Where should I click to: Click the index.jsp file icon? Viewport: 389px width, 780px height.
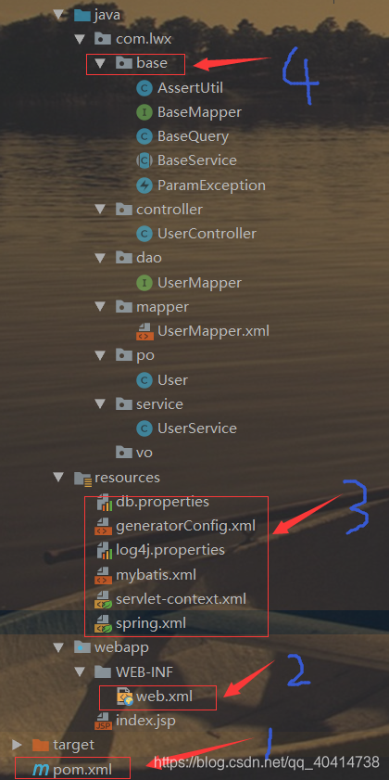(x=103, y=721)
